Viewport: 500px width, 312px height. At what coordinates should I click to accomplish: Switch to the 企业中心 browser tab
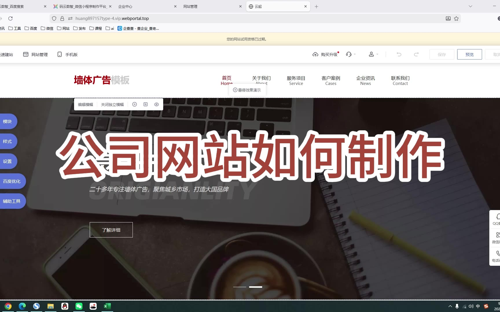pos(145,6)
